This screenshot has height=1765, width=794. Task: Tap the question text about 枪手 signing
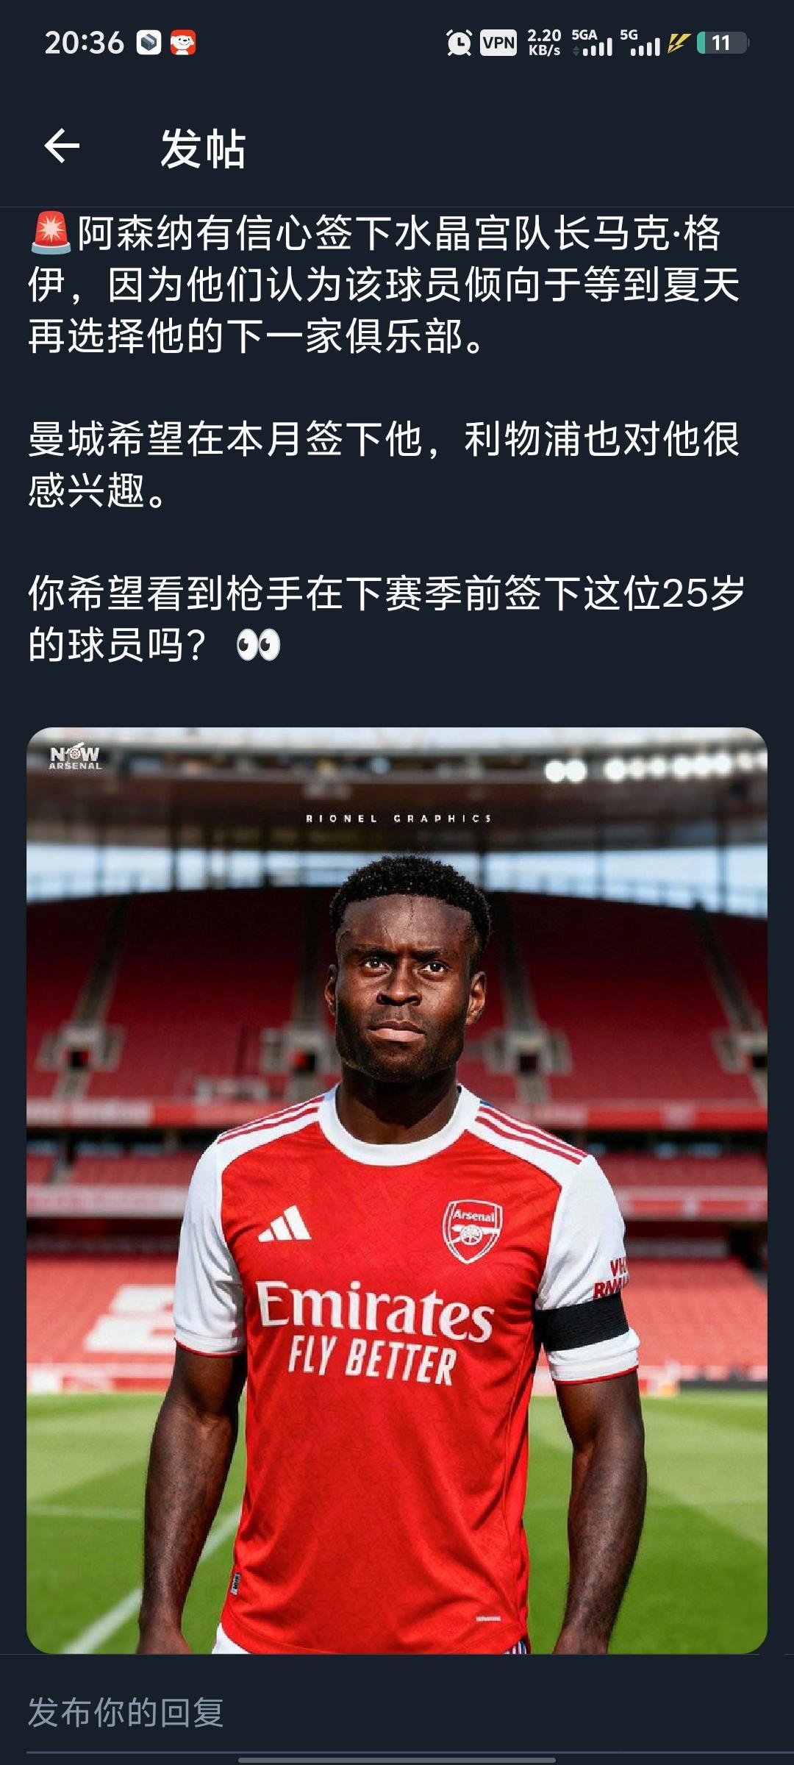(387, 619)
